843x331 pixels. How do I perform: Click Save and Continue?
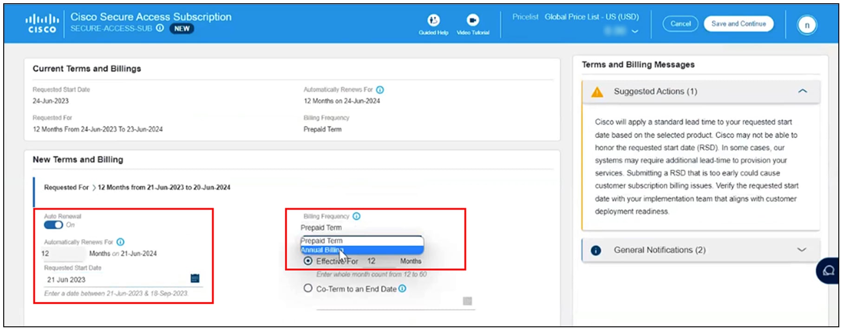click(x=738, y=24)
